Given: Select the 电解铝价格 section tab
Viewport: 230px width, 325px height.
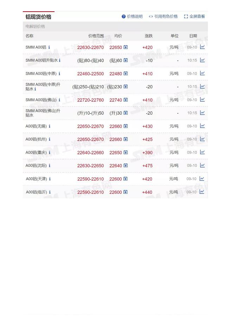Looking at the screenshot, I should [35, 26].
